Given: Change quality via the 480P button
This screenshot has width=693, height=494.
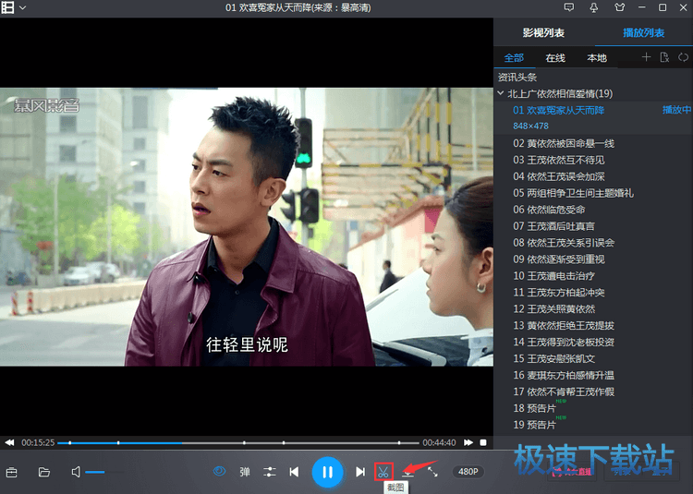Looking at the screenshot, I should [x=468, y=472].
